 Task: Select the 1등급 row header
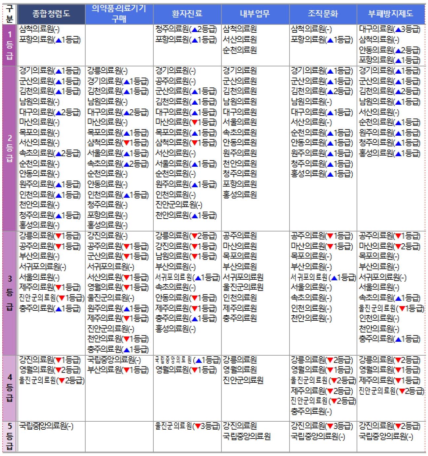10,45
